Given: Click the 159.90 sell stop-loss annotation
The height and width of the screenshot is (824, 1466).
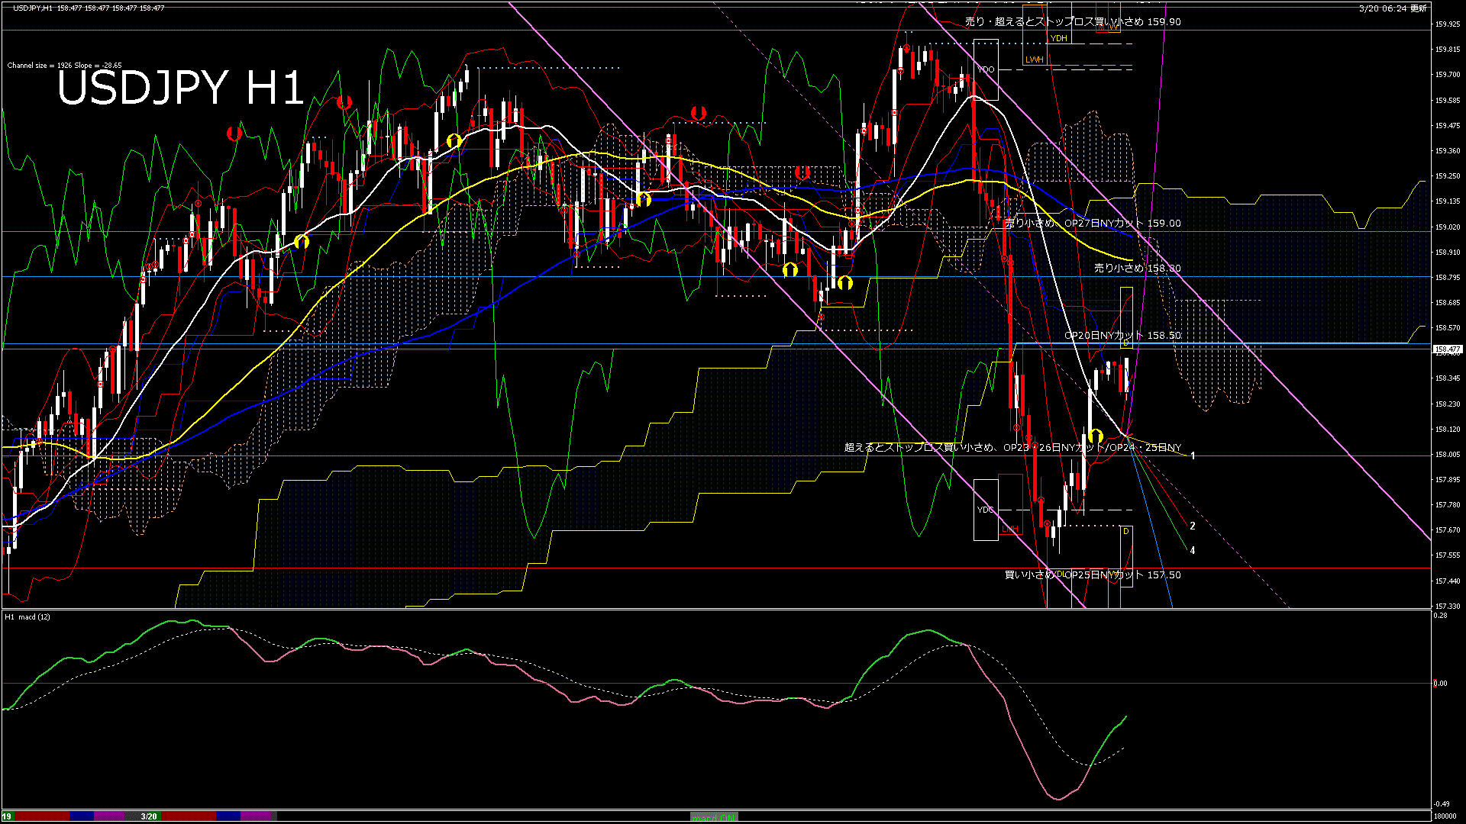Looking at the screenshot, I should pos(1072,21).
